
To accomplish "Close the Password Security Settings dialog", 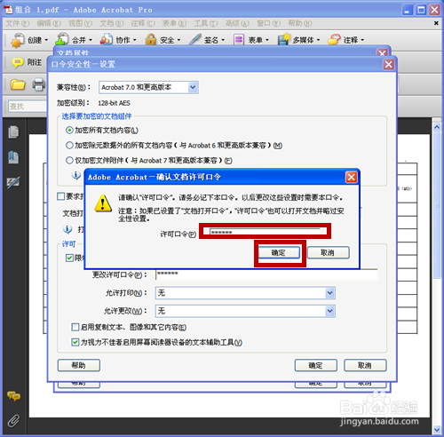I will click(388, 64).
